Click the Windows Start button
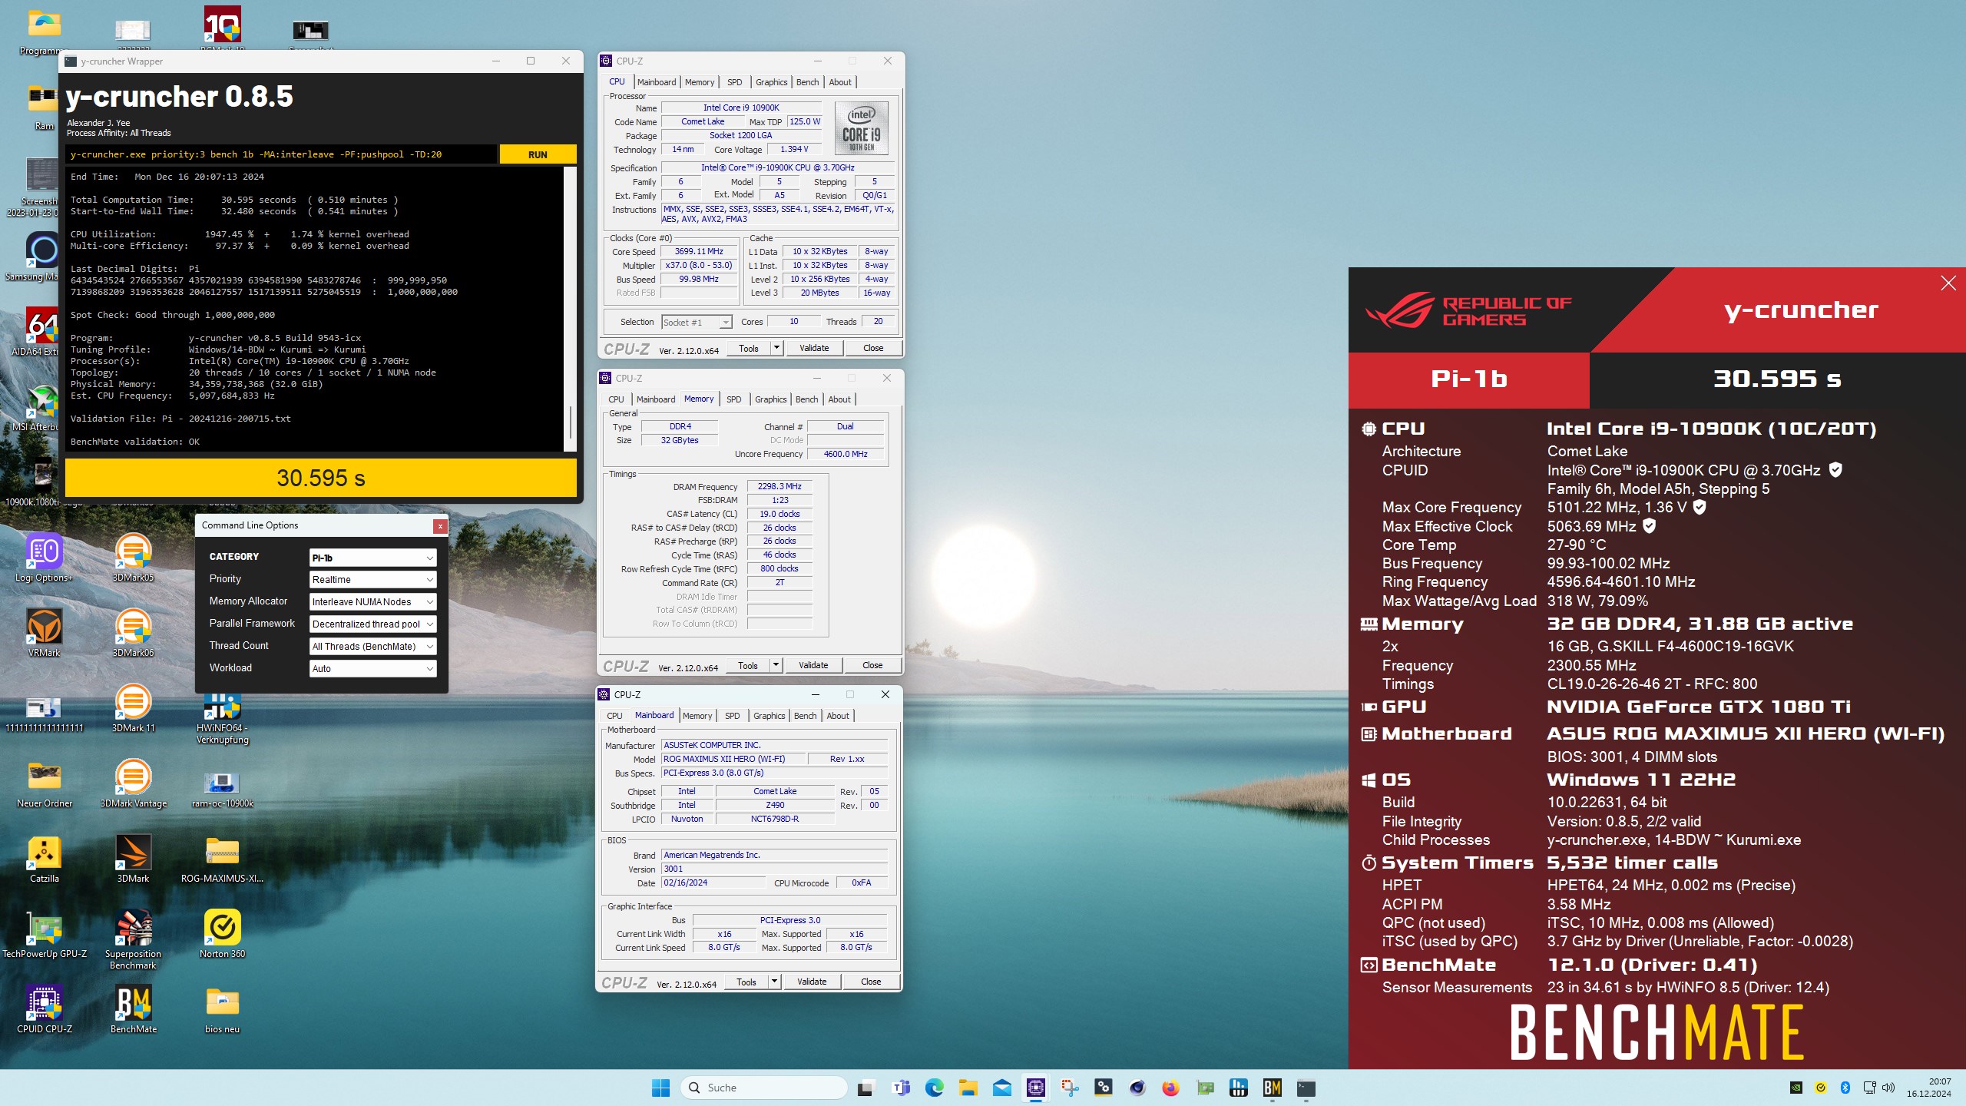Viewport: 1966px width, 1106px height. click(660, 1088)
